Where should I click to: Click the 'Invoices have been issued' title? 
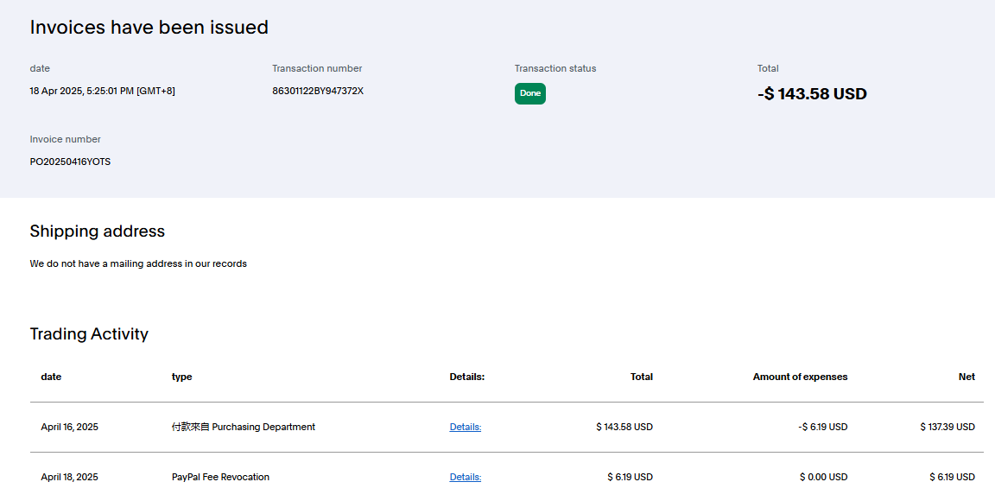[x=149, y=28]
